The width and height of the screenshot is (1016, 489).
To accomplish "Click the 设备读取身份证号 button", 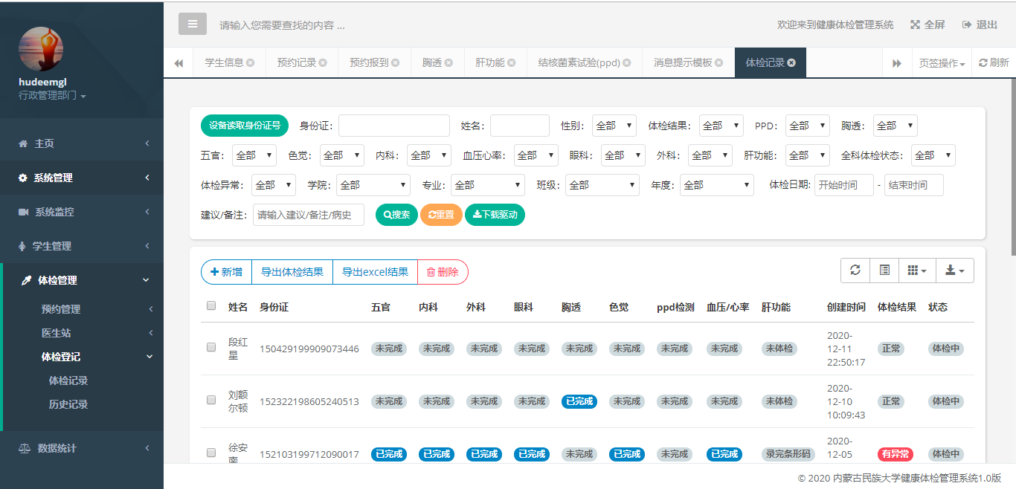I will coord(245,126).
